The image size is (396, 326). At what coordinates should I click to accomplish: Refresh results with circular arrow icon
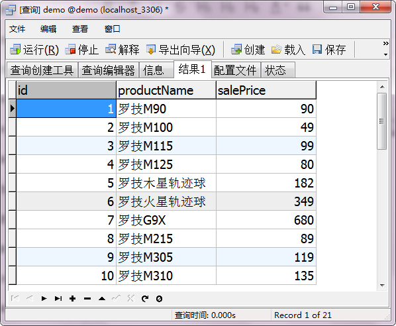point(145,299)
